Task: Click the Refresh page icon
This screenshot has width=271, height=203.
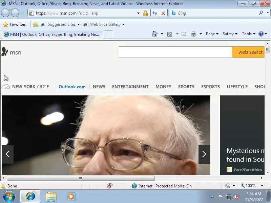Action: [155, 13]
